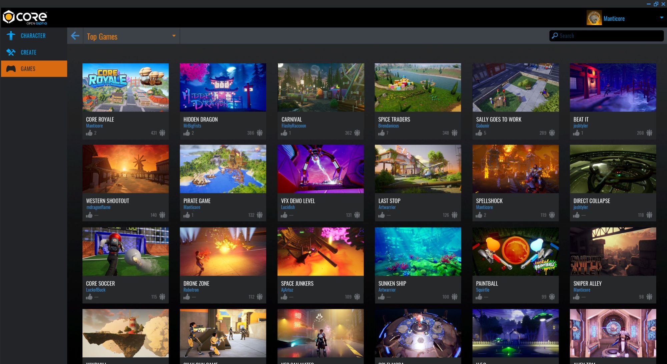Click players icon on Direct Collapse card

649,215
